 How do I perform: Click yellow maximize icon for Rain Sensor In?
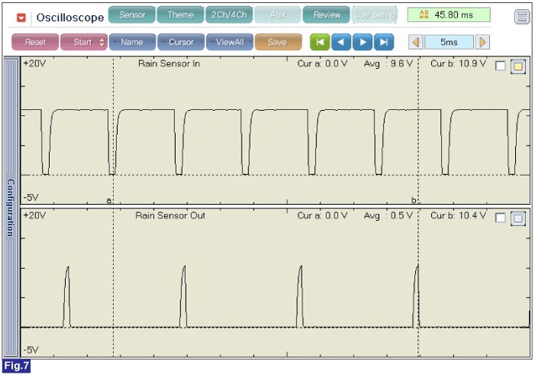pos(517,66)
